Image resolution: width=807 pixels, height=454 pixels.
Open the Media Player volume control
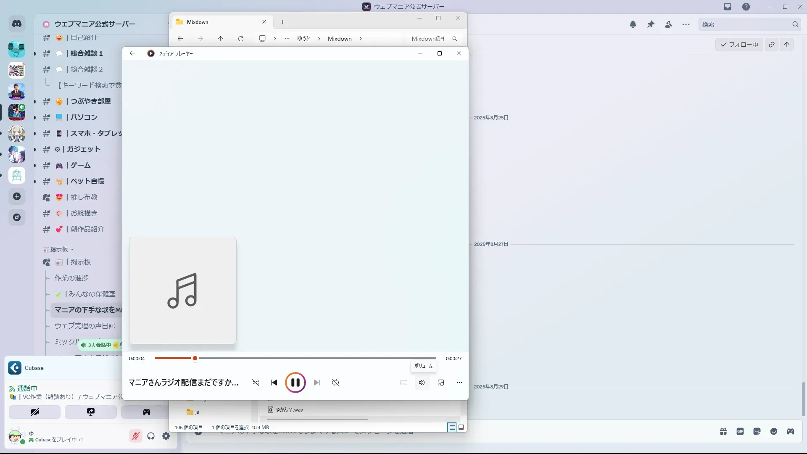coord(422,383)
